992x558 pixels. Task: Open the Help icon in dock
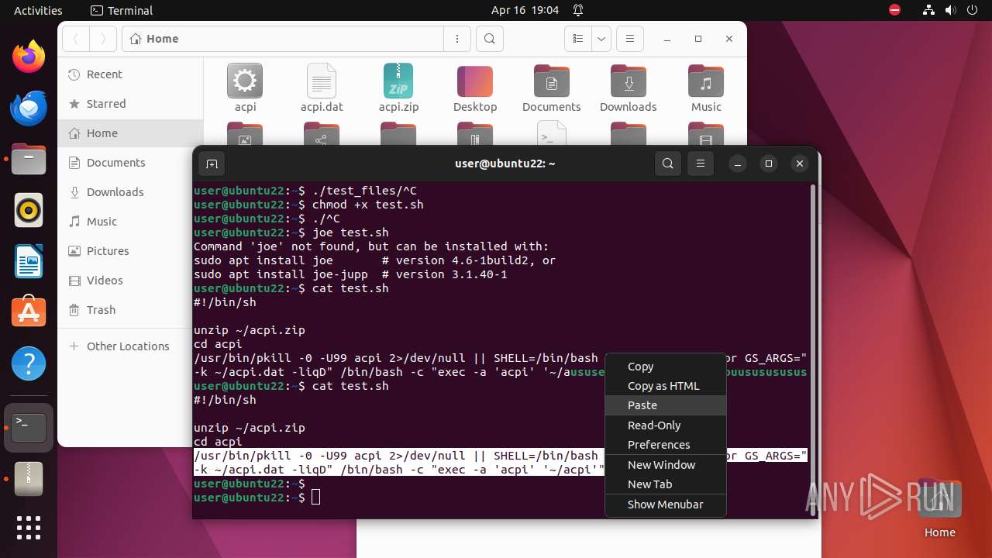point(29,364)
